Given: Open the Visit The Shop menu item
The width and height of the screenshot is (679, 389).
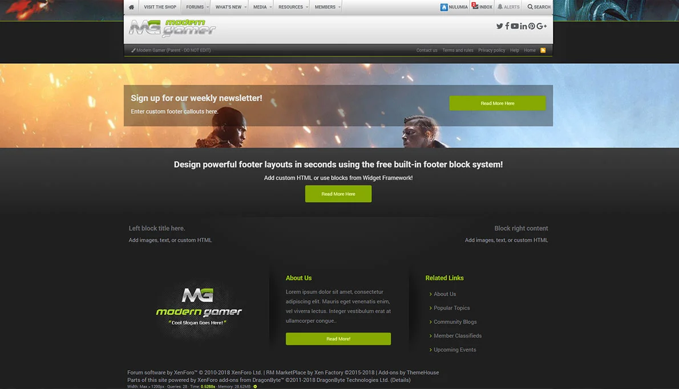Looking at the screenshot, I should click(x=160, y=7).
